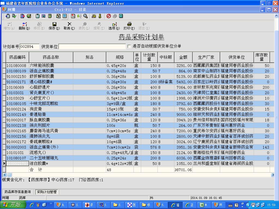Switch to 采购计划管理 tab

(x=47, y=192)
